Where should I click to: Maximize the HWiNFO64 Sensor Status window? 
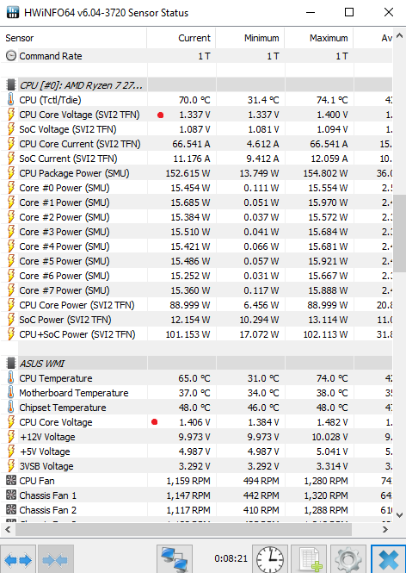click(x=349, y=12)
